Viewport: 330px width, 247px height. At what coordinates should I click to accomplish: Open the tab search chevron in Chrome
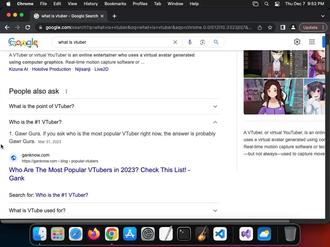pos(323,16)
